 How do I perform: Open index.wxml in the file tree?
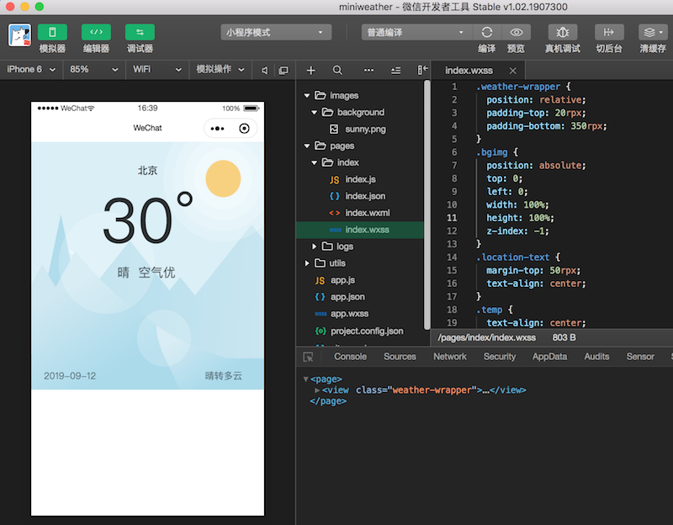click(x=367, y=213)
